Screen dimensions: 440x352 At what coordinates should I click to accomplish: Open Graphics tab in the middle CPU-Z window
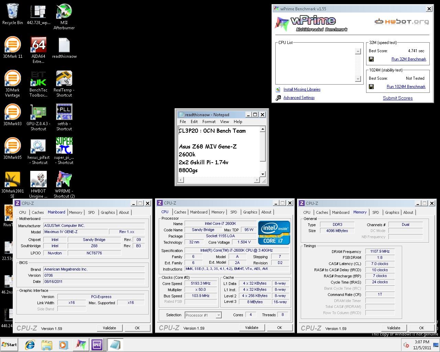[250, 212]
